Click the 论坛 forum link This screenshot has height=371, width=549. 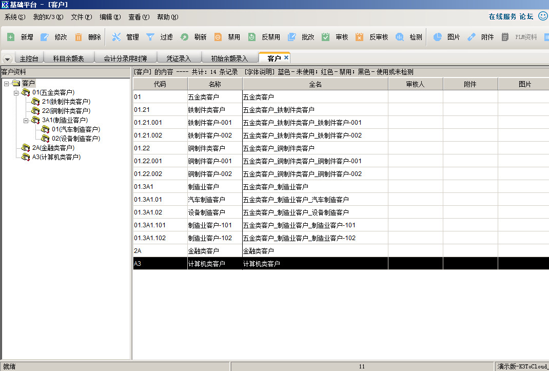click(x=526, y=16)
